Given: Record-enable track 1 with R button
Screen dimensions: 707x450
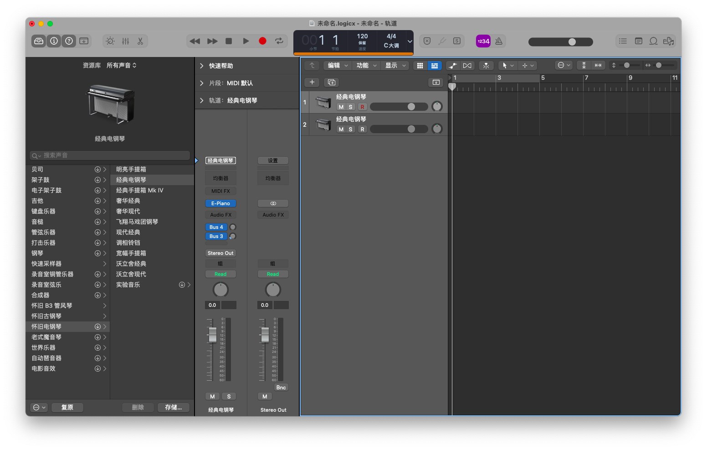Looking at the screenshot, I should 362,107.
